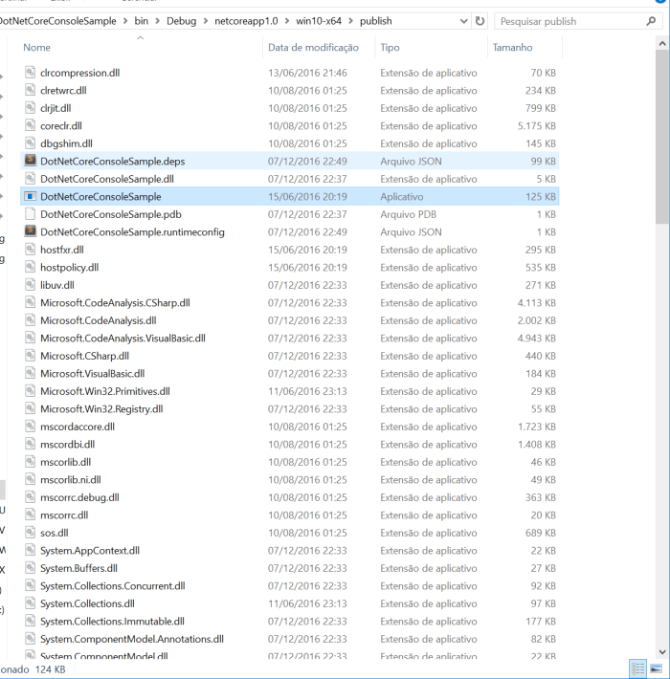Expand the chevron after Debug breadcrumb
670x679 pixels.
click(x=206, y=21)
